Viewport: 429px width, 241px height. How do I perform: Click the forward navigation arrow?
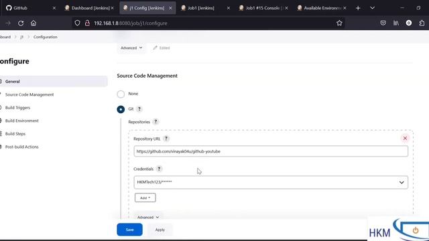tap(8, 23)
